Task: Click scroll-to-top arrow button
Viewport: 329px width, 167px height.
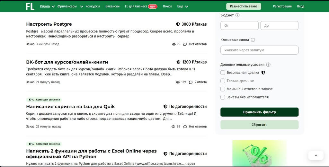Action: click(x=316, y=155)
